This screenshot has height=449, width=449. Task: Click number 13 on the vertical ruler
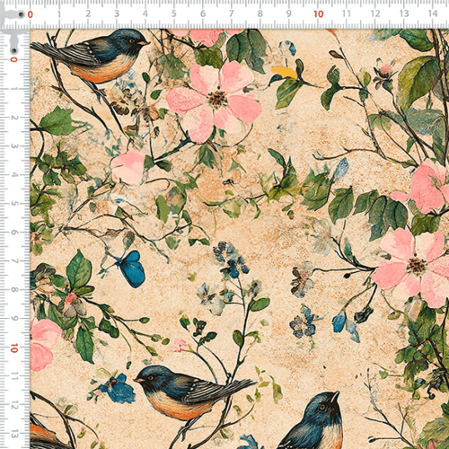(x=14, y=434)
